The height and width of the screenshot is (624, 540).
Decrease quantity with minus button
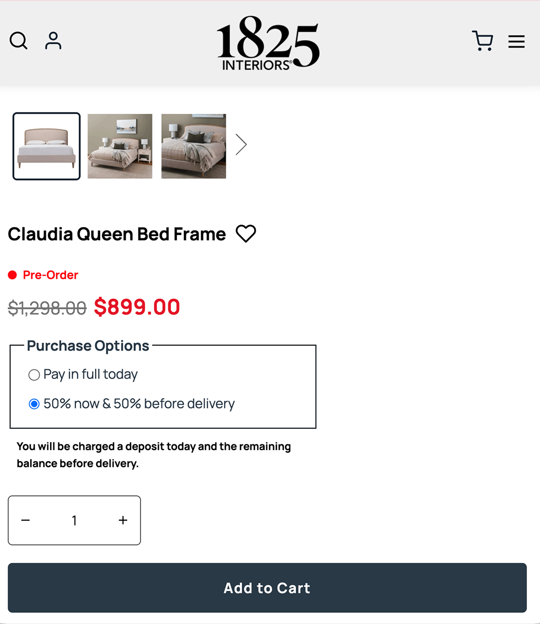coord(26,520)
